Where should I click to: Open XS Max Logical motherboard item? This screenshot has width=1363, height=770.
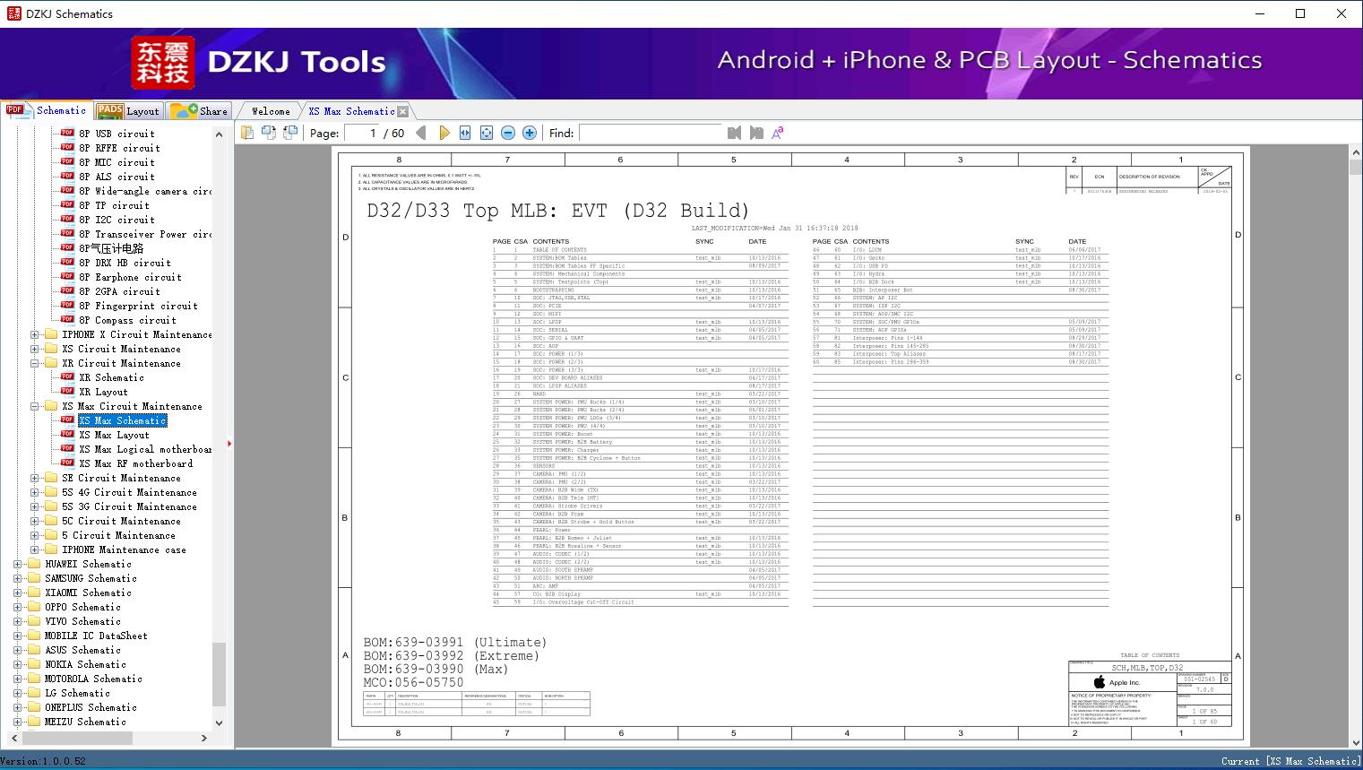click(145, 449)
